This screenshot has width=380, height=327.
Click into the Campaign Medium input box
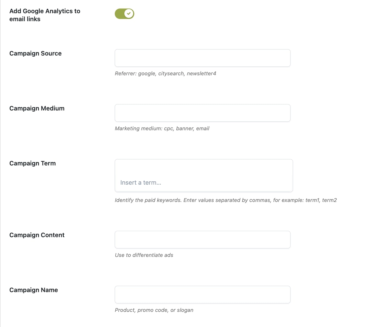coord(202,113)
